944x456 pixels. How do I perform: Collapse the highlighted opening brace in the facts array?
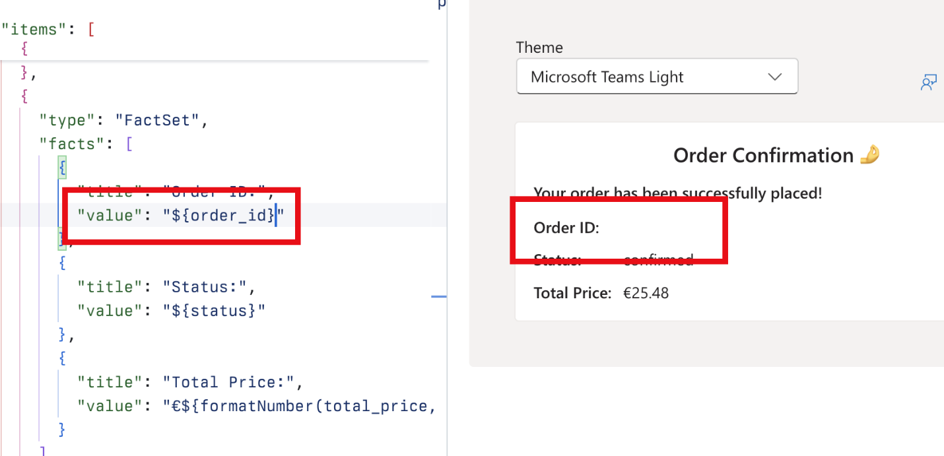[61, 167]
